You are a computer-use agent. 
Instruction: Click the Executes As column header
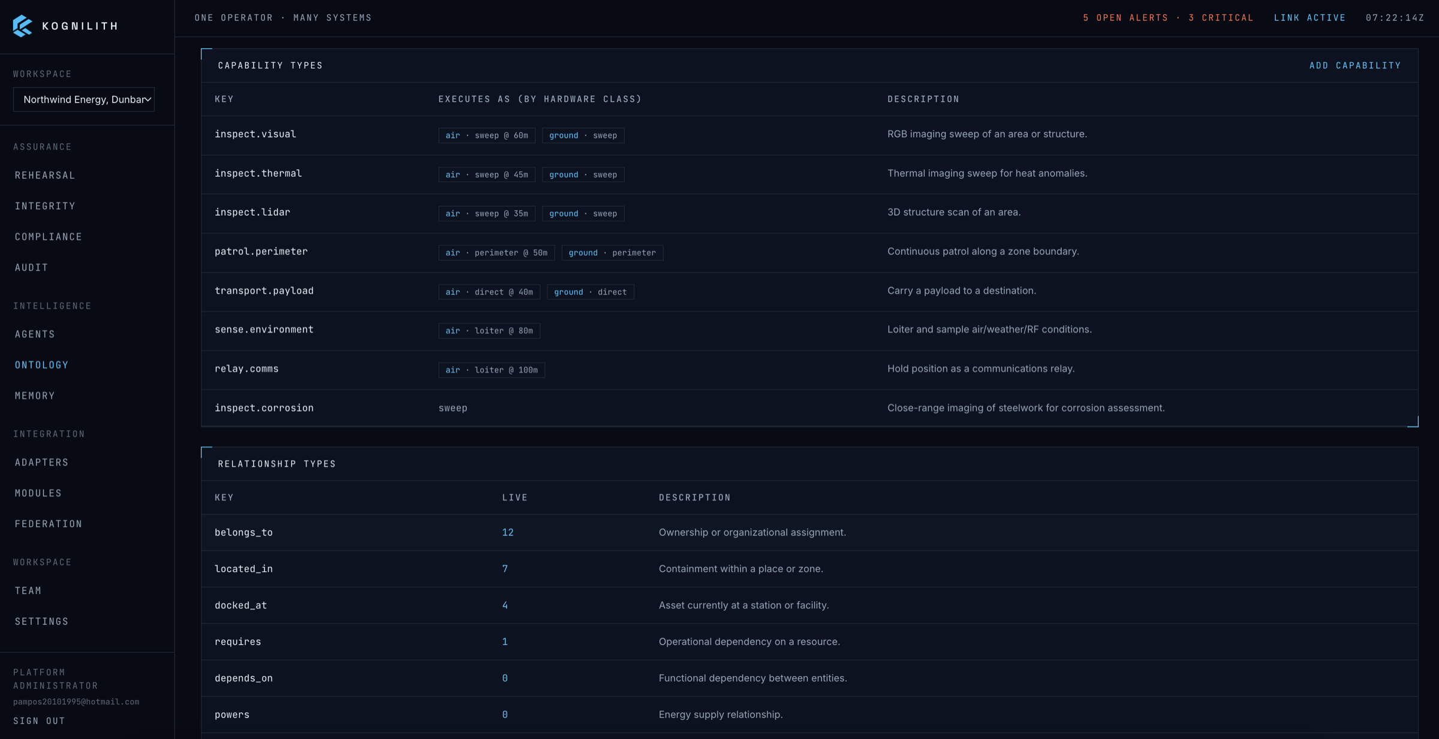[x=540, y=99]
